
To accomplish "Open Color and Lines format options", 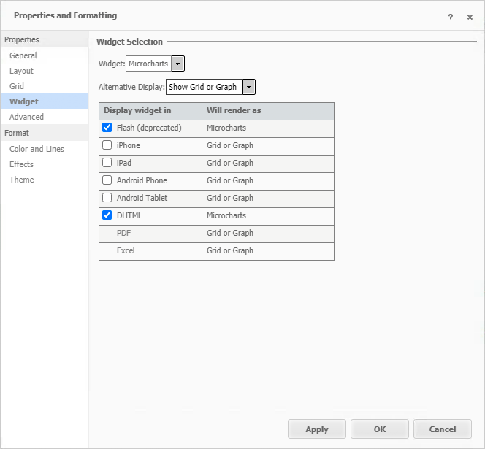I will tap(37, 149).
